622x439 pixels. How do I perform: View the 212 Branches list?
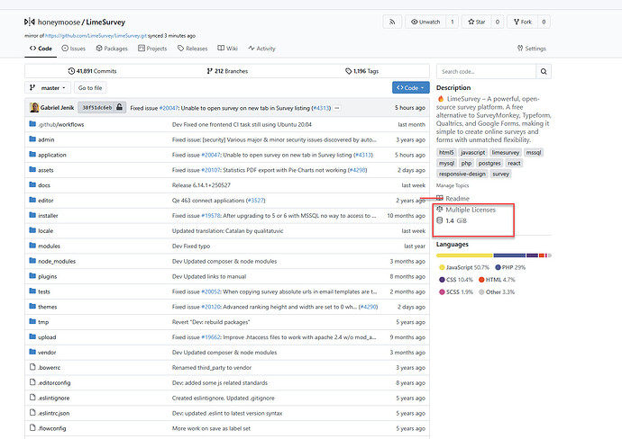coord(227,71)
